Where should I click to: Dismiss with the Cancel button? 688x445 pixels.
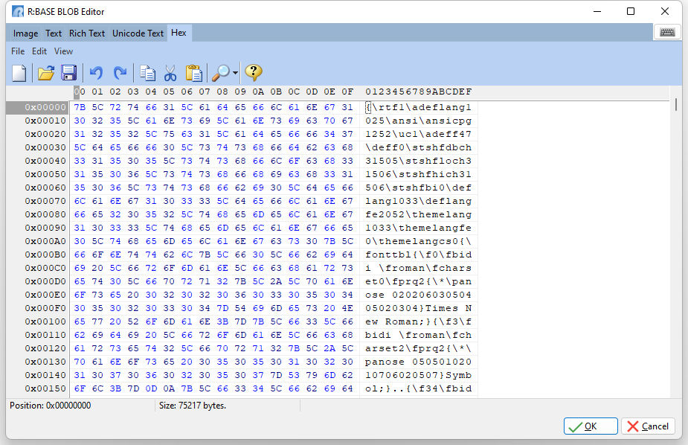[648, 426]
